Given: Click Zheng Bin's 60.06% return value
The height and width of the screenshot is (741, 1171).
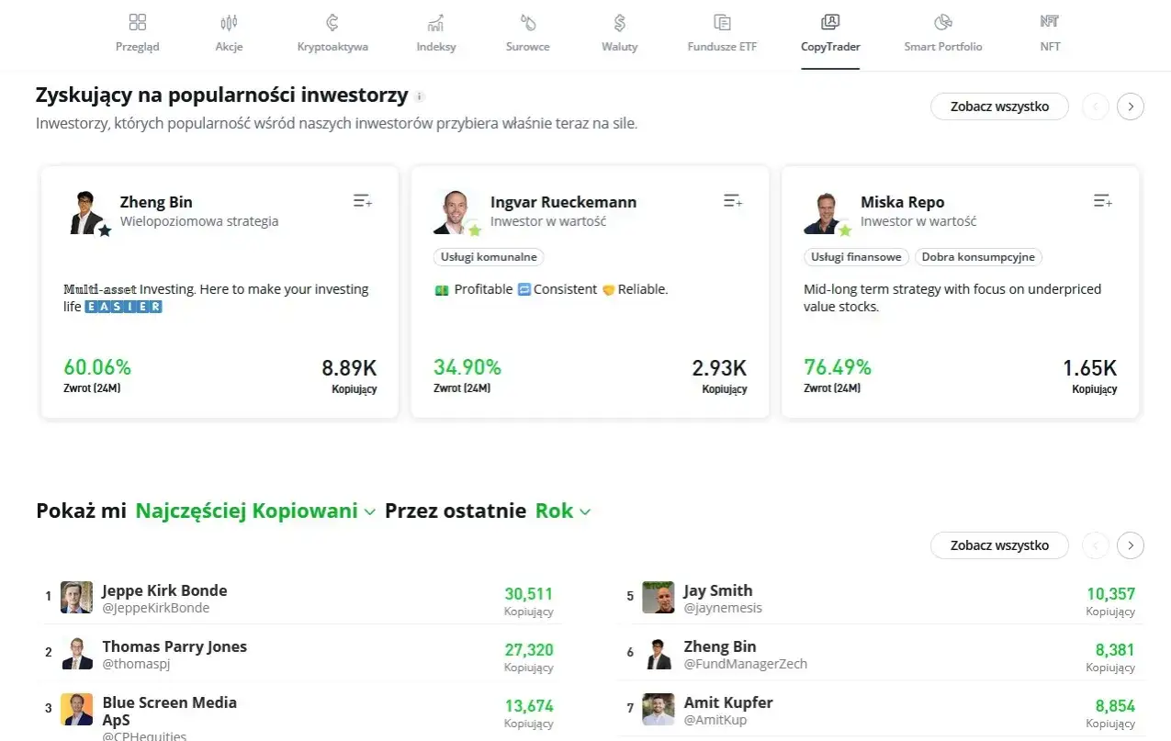Looking at the screenshot, I should click(x=97, y=367).
